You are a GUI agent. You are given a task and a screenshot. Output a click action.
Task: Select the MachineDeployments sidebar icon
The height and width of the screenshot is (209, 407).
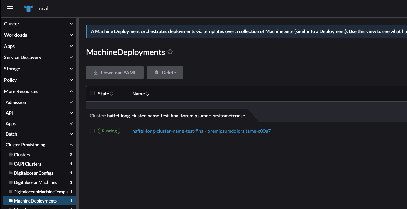10,201
